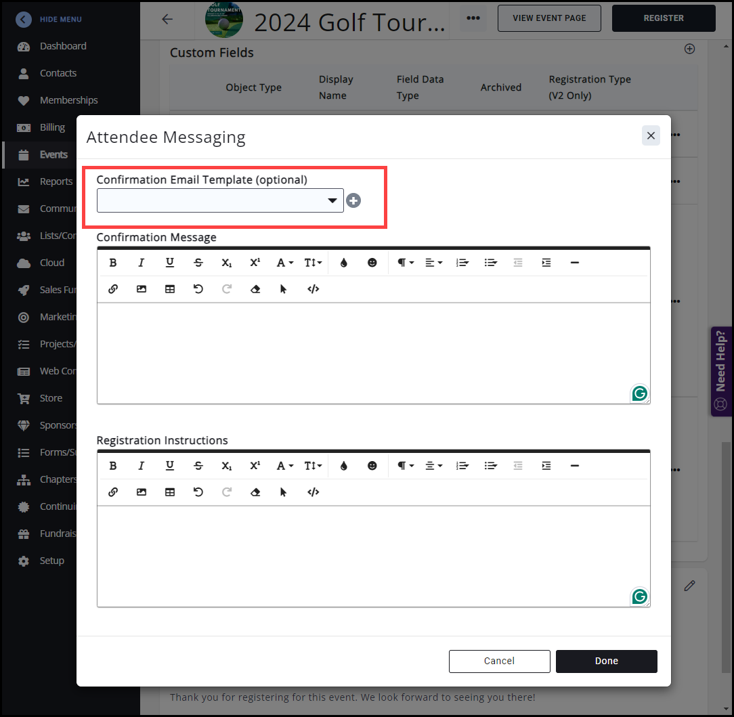
Task: Open text color picker in Confirmation Message
Action: [344, 263]
